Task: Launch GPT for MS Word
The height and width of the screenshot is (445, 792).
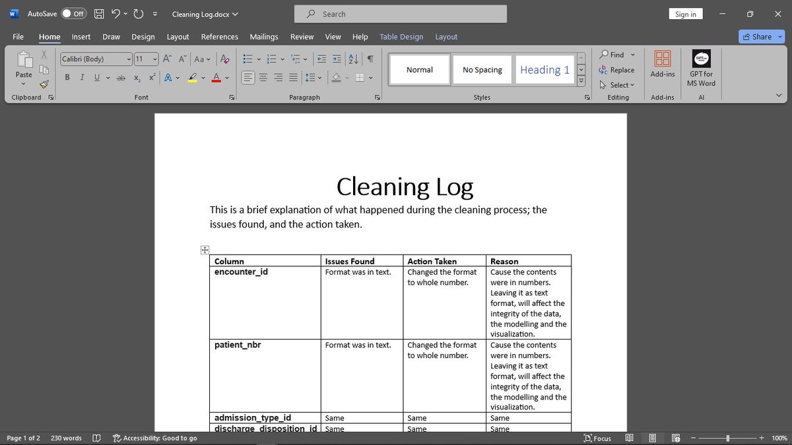Action: tap(701, 69)
